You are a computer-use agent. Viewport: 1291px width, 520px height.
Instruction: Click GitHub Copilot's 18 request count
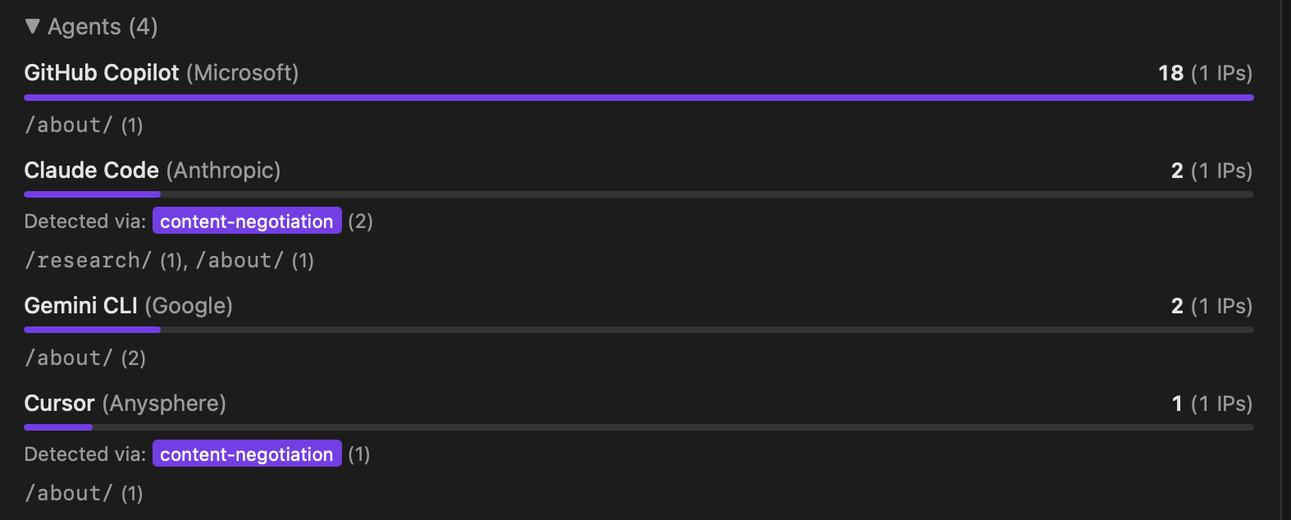click(1170, 73)
